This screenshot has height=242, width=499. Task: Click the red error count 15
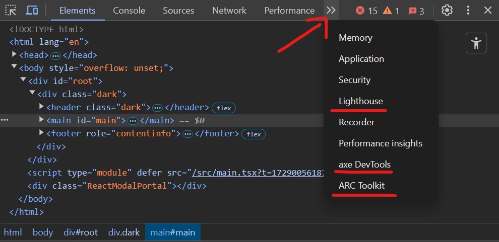(366, 11)
